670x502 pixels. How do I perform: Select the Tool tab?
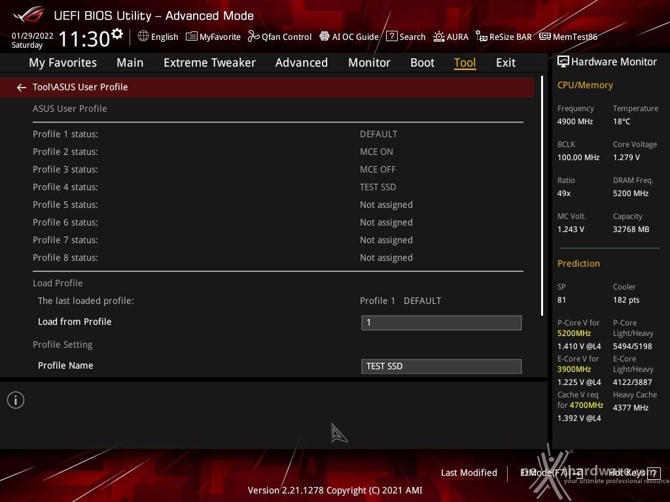click(x=465, y=63)
